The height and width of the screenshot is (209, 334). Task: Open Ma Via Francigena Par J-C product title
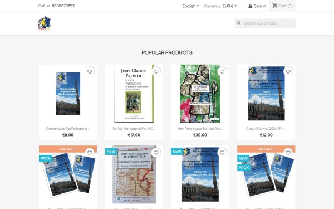point(134,129)
